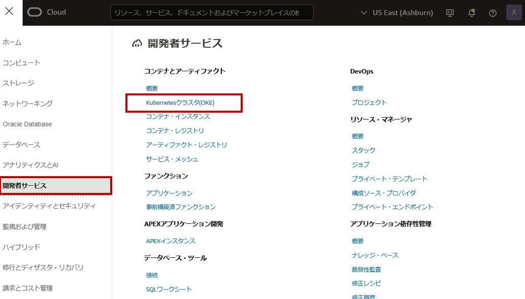This screenshot has height=299, width=525.
Task: Open スタック link
Action: click(x=363, y=150)
